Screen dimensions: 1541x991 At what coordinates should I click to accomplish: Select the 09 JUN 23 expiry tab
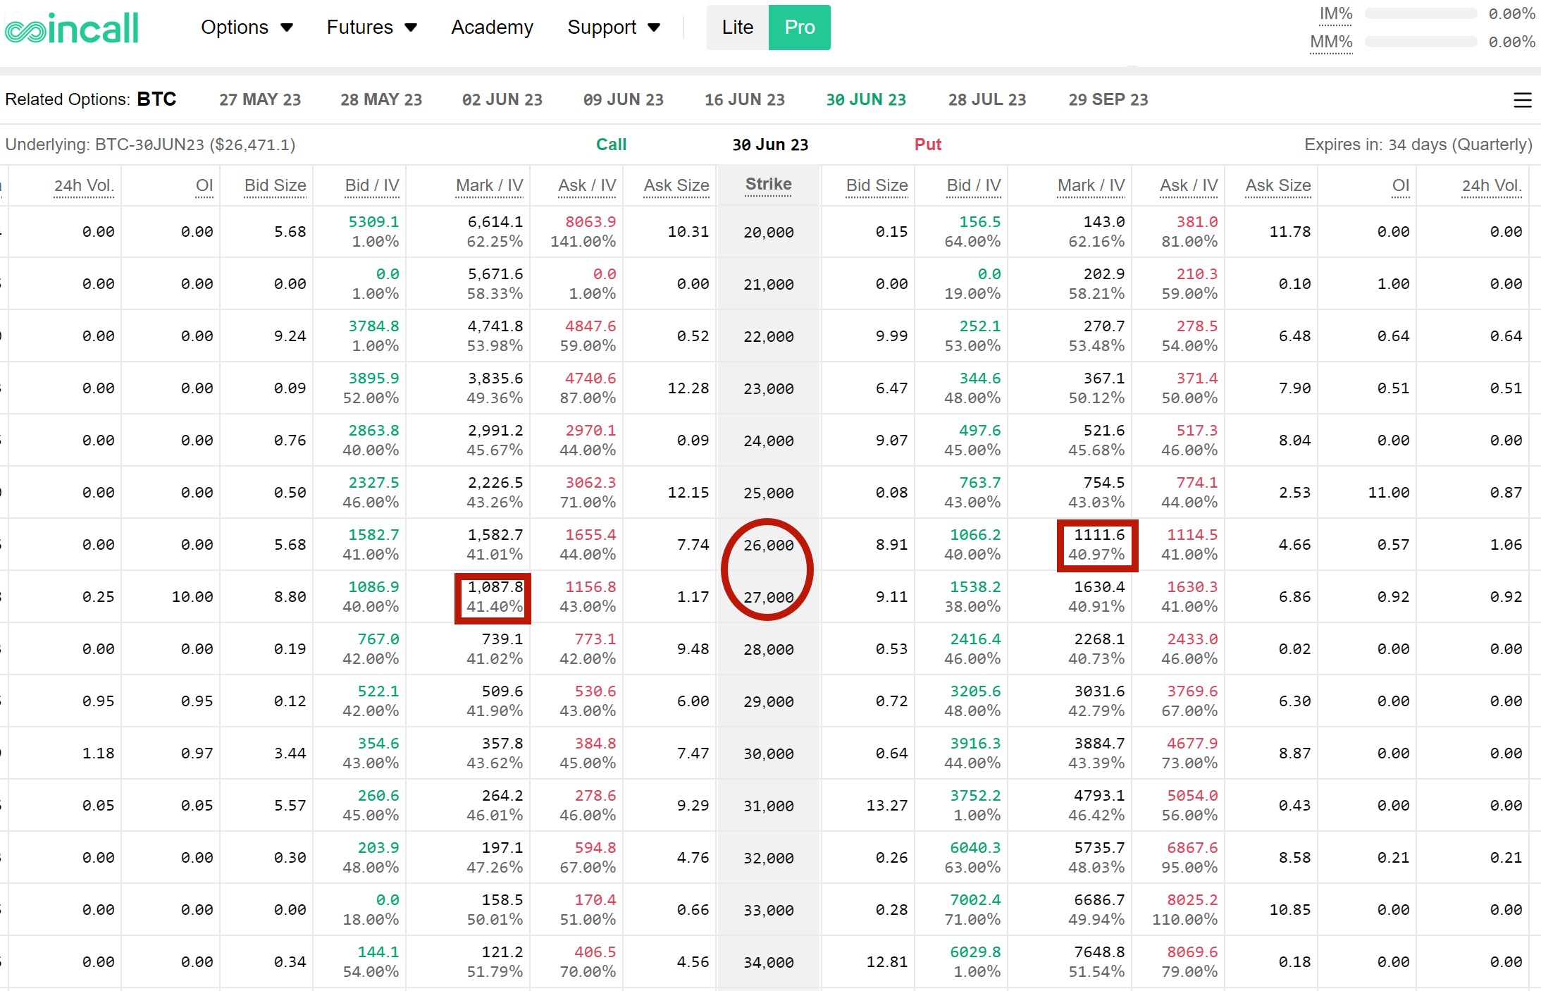[x=624, y=100]
